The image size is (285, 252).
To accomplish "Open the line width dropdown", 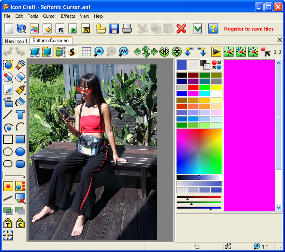I will tap(14, 175).
